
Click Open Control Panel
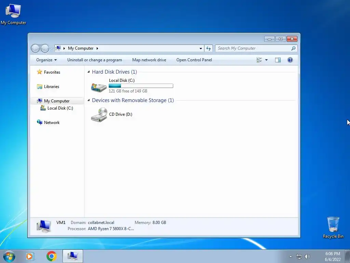(194, 60)
